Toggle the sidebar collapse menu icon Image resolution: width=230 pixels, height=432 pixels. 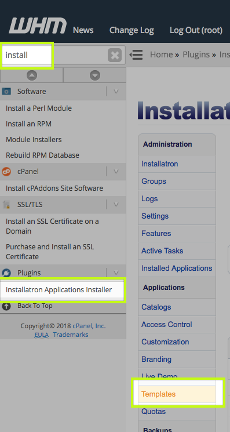coord(136,55)
